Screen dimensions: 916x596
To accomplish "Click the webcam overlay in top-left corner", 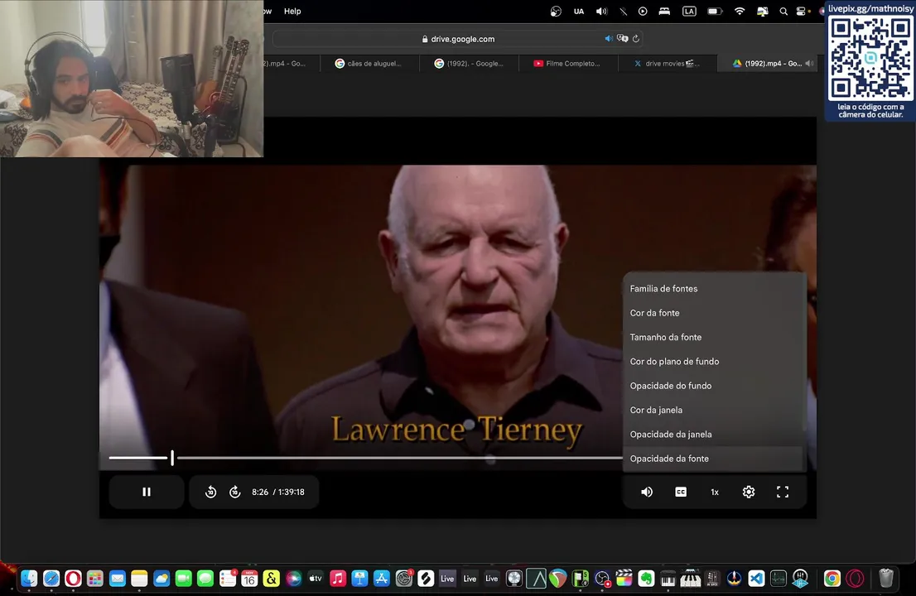I will pos(132,78).
